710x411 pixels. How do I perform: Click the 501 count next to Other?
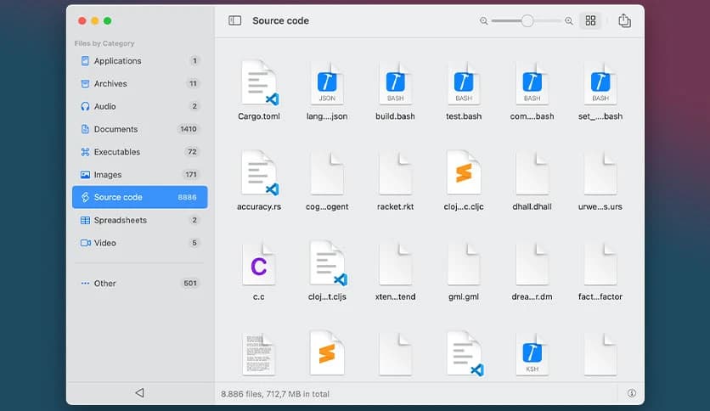coord(190,284)
